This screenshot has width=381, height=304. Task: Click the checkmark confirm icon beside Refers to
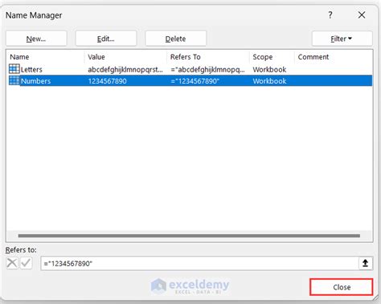tap(27, 263)
